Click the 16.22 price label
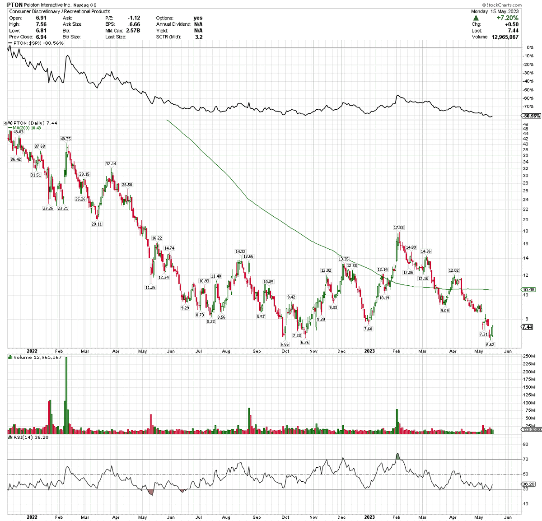Viewport: 542px width, 521px height. coord(157,238)
